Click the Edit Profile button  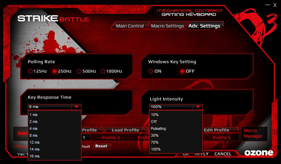[216, 130]
